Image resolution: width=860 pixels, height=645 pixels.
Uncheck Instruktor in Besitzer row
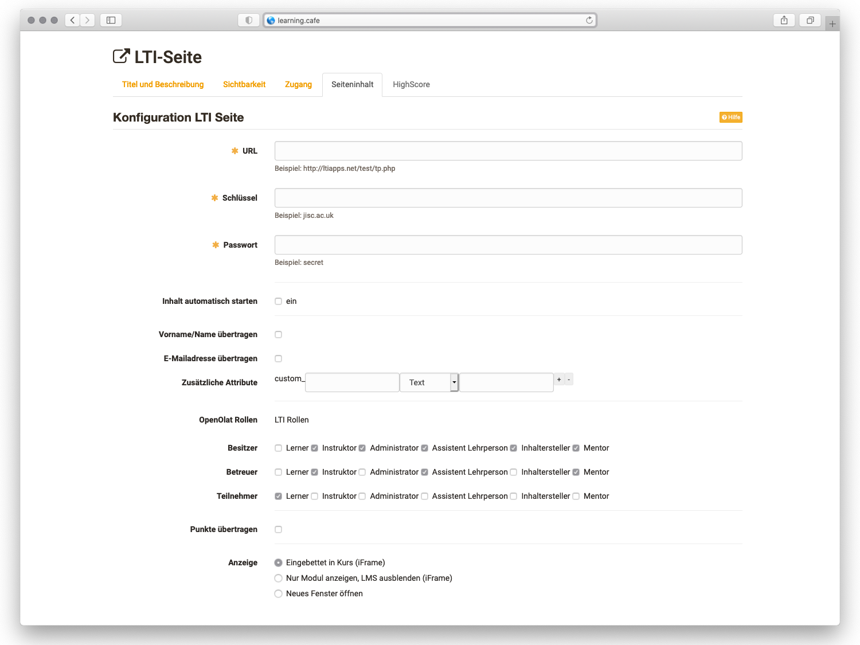pos(314,448)
